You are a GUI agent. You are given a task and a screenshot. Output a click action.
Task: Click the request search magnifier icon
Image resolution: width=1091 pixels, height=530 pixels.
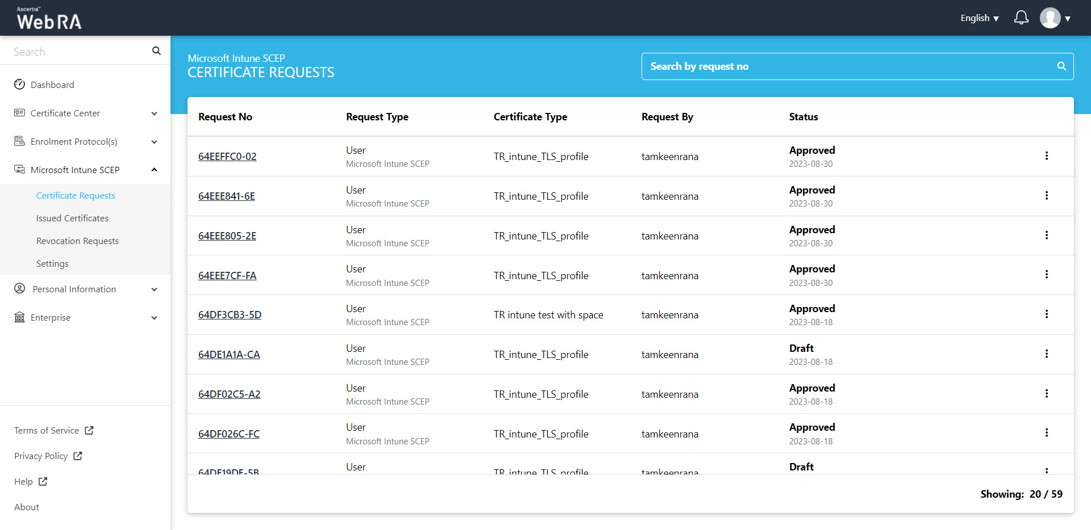[1061, 66]
